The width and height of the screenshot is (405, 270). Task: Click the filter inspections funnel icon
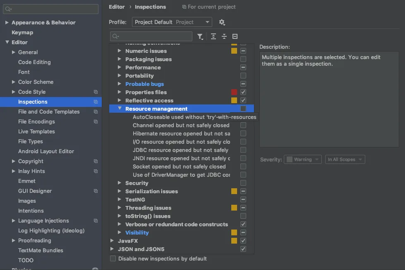click(x=200, y=36)
